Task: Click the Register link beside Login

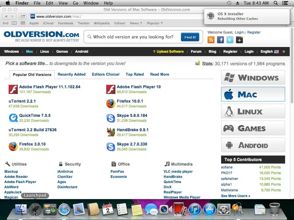Action: point(254,32)
